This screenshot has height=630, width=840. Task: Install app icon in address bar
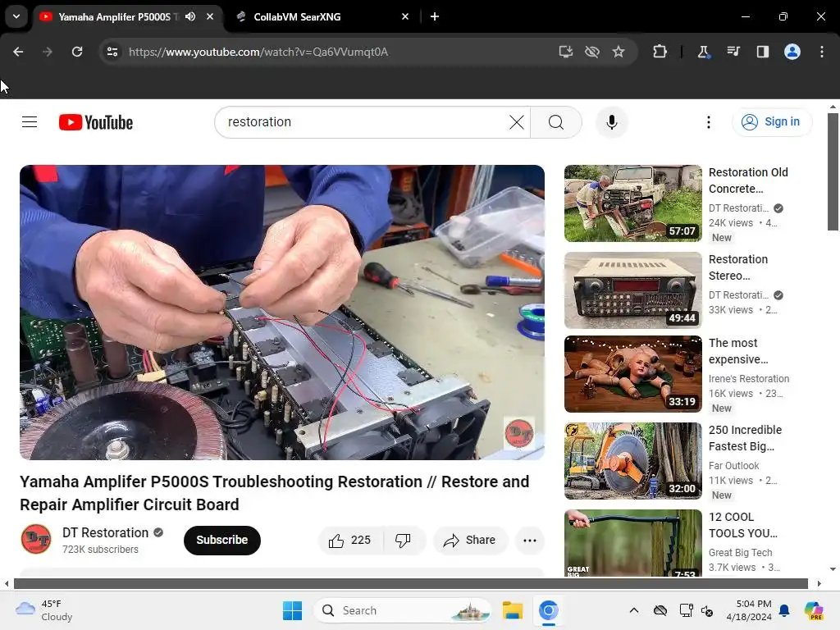pos(566,52)
